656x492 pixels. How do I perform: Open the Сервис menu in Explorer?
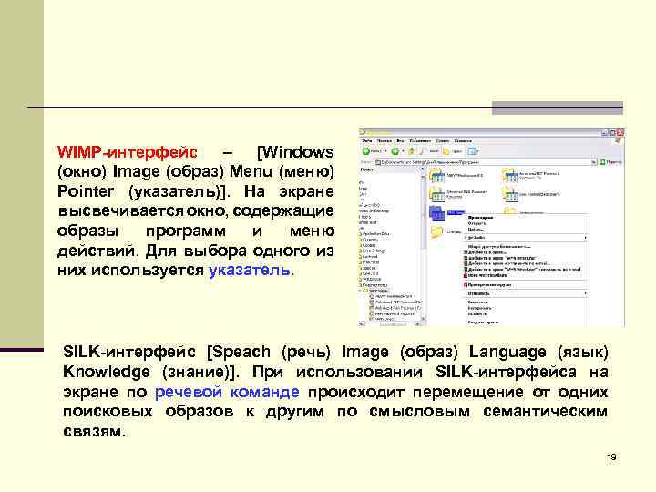point(443,141)
